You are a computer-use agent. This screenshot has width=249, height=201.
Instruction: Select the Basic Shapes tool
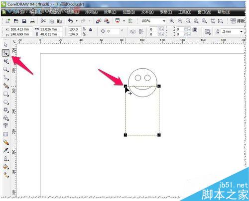coord(6,118)
